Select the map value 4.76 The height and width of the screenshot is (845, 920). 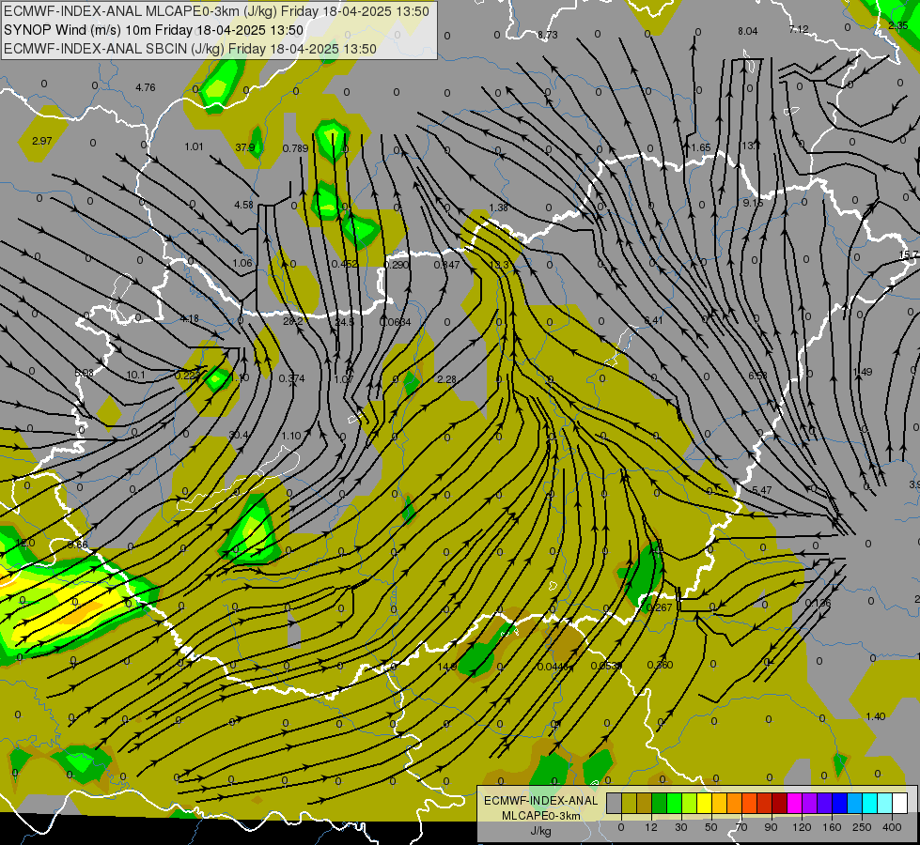(146, 88)
